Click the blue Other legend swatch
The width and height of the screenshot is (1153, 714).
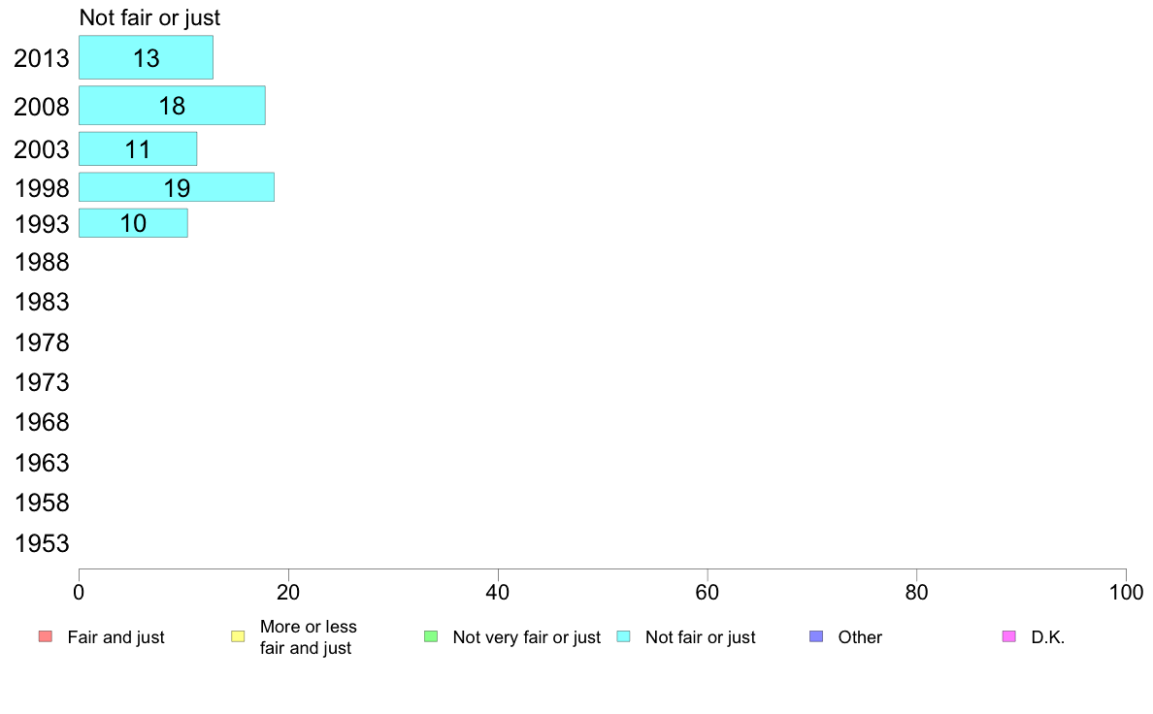(x=816, y=636)
